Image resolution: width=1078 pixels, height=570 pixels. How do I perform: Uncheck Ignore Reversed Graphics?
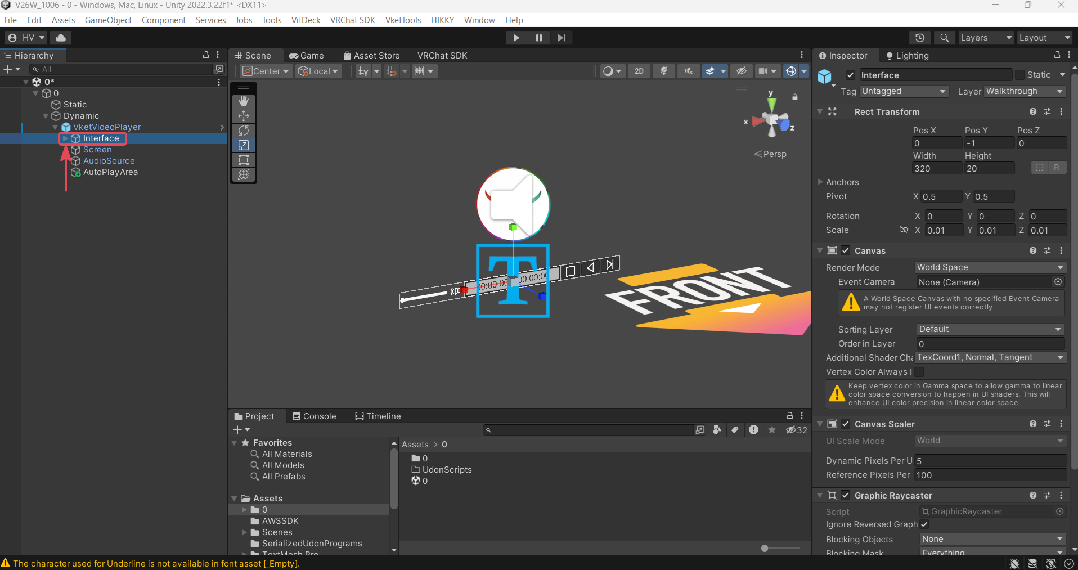[x=924, y=524]
